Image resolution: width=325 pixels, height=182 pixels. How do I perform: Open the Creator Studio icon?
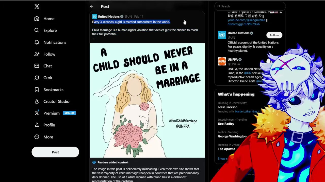tap(37, 101)
